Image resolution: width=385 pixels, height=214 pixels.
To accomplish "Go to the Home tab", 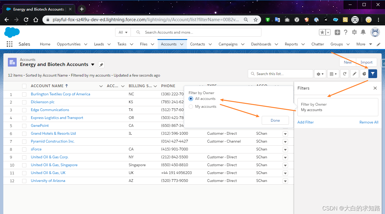I will tap(45, 44).
